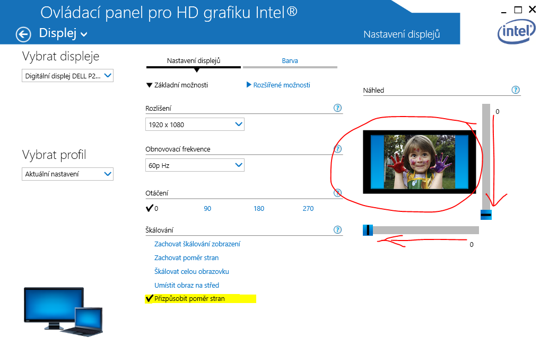The image size is (540, 338).
Task: Open the resolution 1920 x 1080 dropdown
Action: (x=195, y=124)
